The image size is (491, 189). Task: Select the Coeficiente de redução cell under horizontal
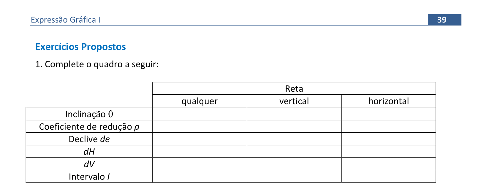(x=388, y=126)
